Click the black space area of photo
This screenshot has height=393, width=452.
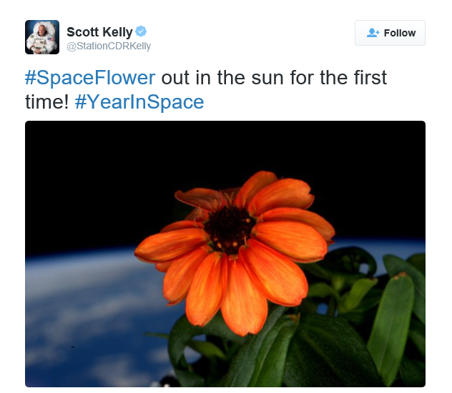click(115, 173)
